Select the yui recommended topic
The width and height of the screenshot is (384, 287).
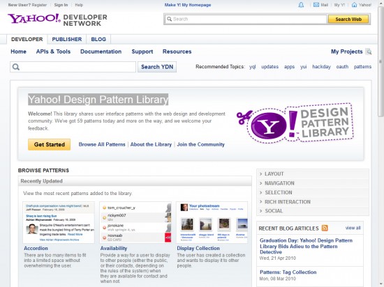304,67
